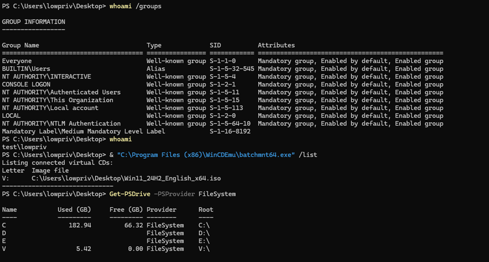Select "NT AUTHORITY\Authenticated Users" entry
The height and width of the screenshot is (262, 489).
tap(61, 92)
